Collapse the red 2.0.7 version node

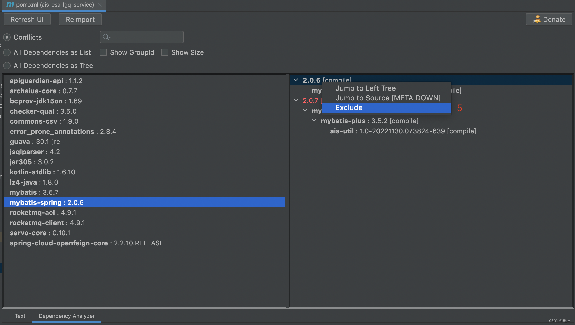pos(296,100)
